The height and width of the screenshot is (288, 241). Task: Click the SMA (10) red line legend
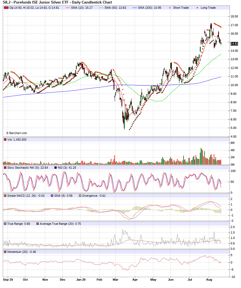pos(68,8)
